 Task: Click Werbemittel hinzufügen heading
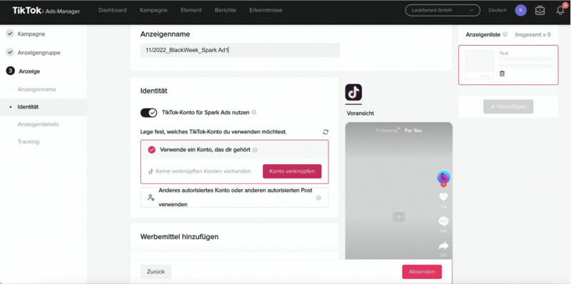(180, 237)
